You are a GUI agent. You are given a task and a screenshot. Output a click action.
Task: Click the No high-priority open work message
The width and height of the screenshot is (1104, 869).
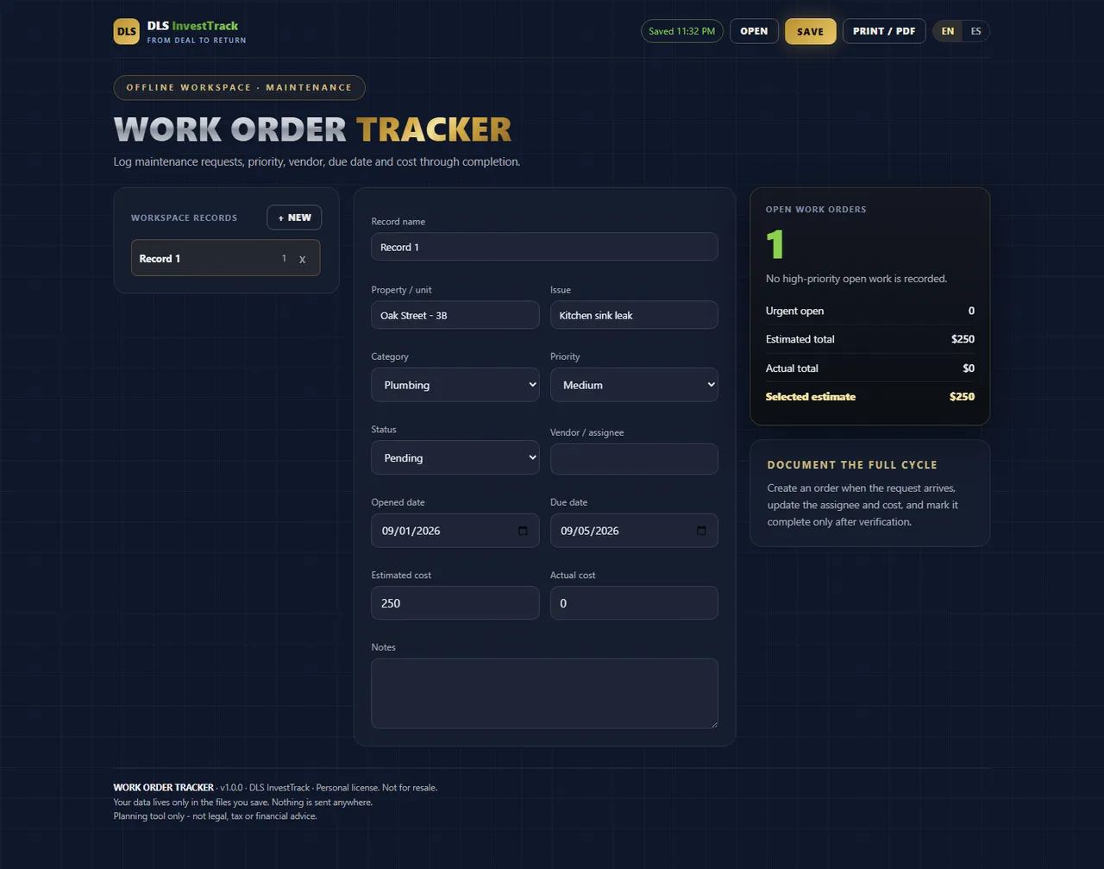pyautogui.click(x=856, y=279)
